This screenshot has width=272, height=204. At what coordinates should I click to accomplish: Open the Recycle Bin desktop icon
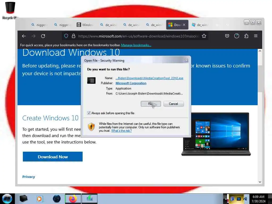pos(10,10)
